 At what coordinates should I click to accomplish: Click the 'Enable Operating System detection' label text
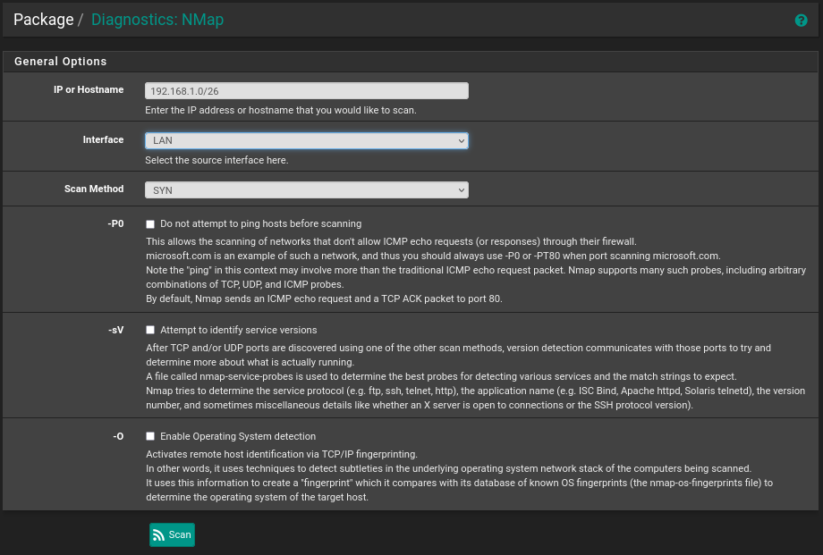pyautogui.click(x=237, y=436)
